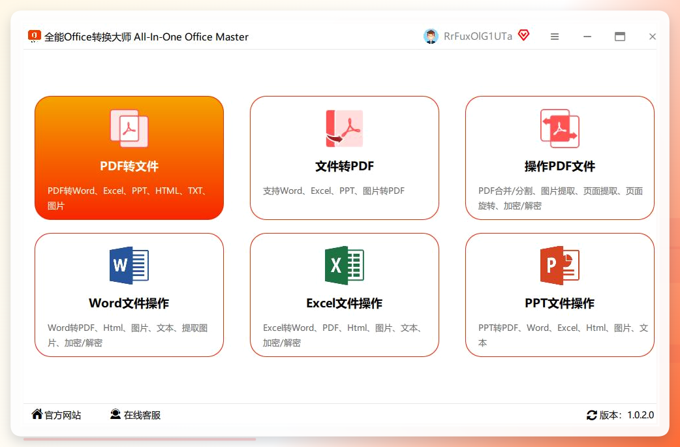Minimize the Office Master window

click(587, 37)
